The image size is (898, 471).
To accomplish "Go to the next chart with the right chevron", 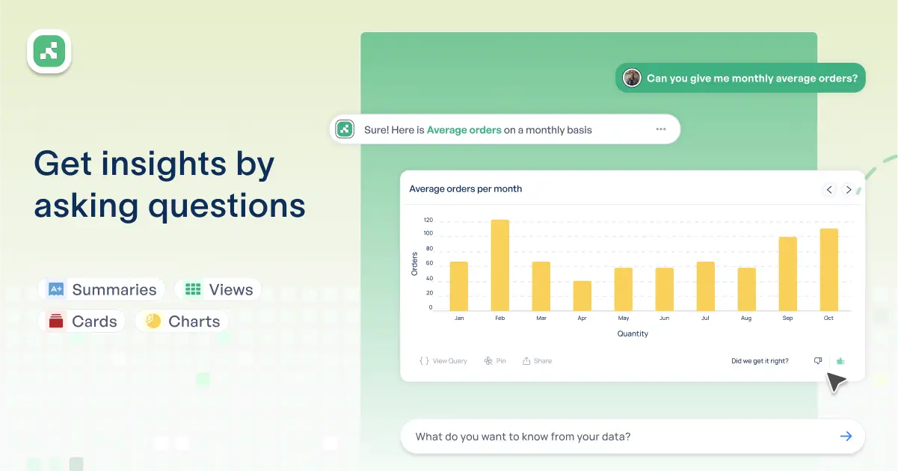I will pos(849,190).
